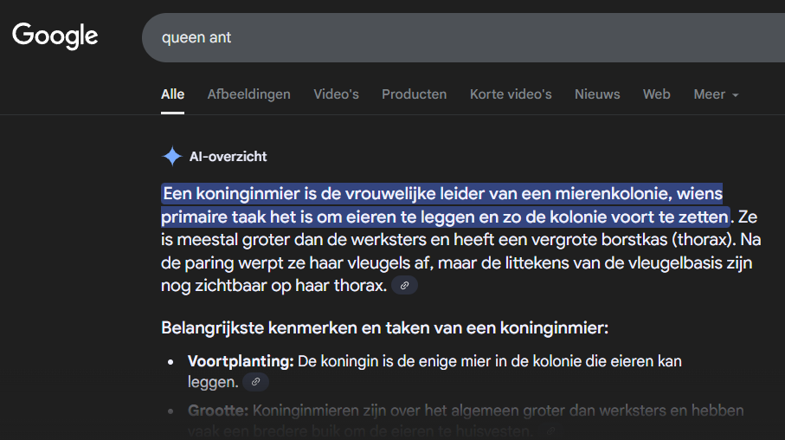This screenshot has height=440, width=785.
Task: Go to the Producten tab
Action: point(414,94)
